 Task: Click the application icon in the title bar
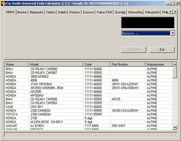[x=3, y=3]
